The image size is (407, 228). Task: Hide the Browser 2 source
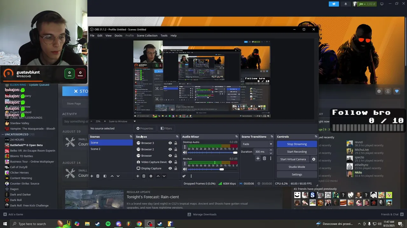coord(170,149)
